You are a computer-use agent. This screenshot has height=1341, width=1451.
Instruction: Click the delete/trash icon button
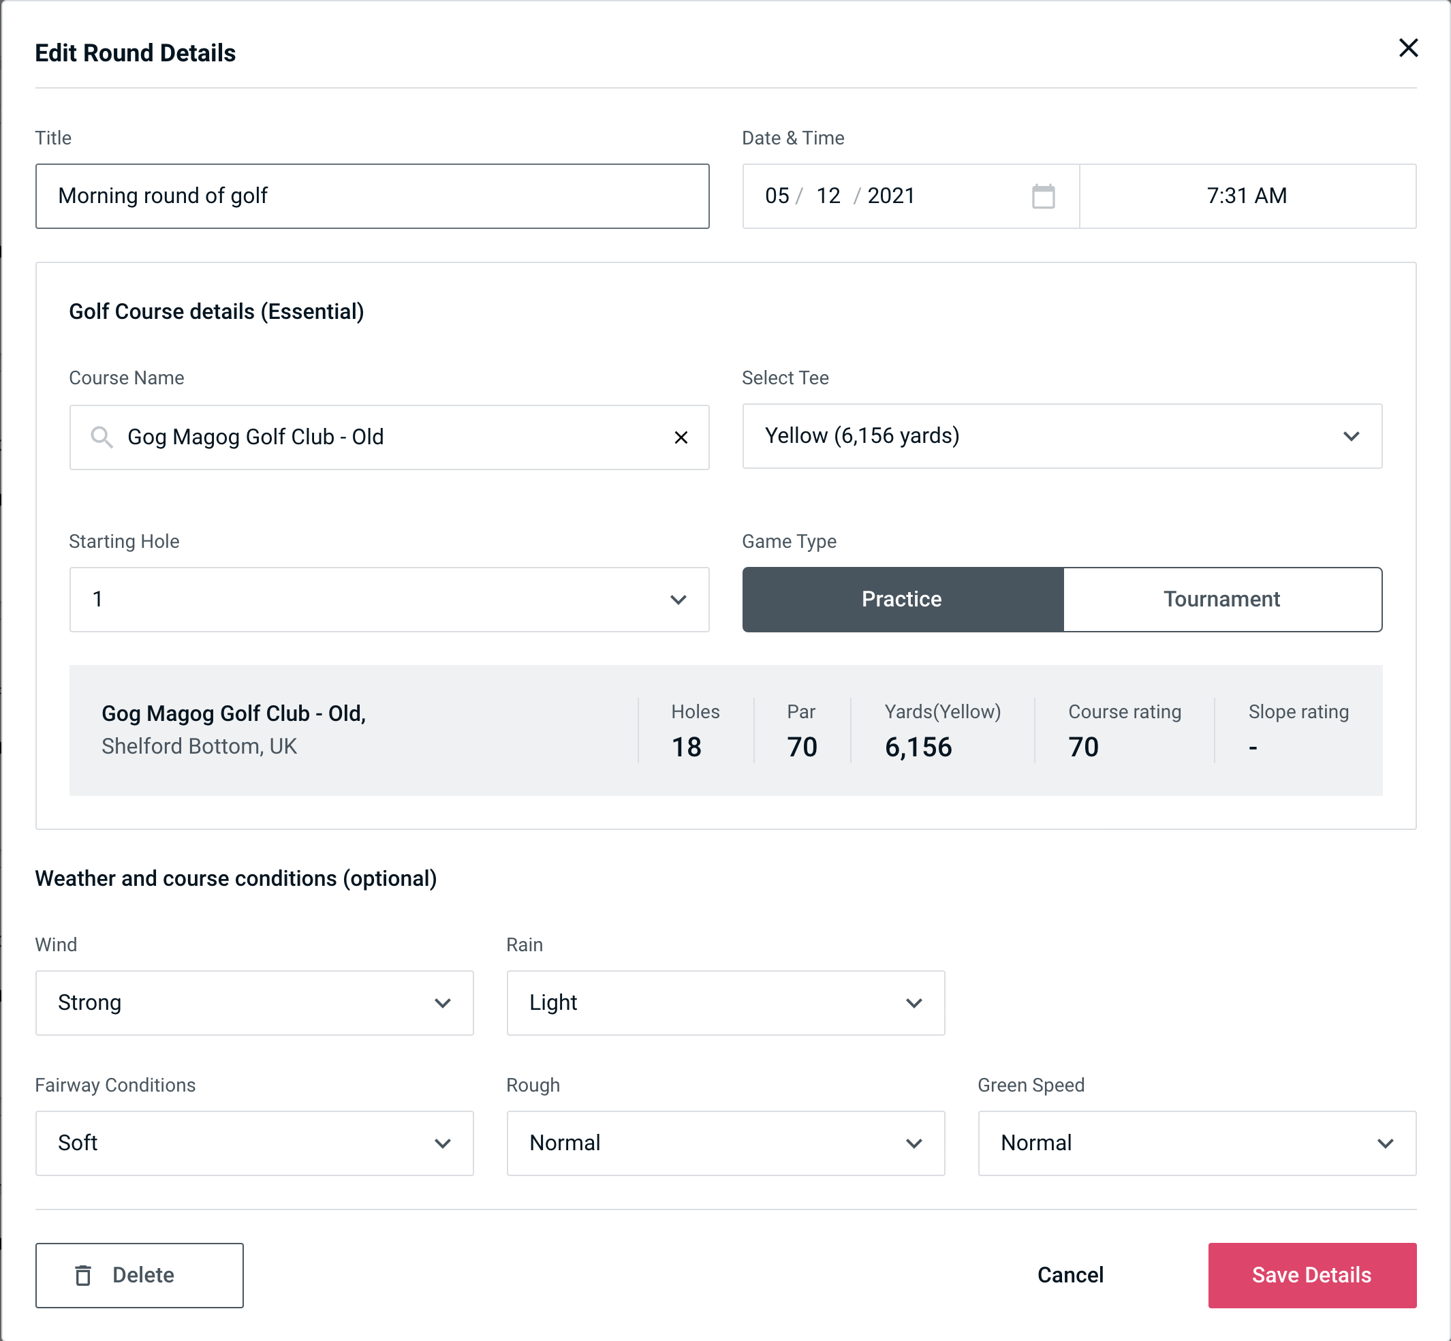86,1276
